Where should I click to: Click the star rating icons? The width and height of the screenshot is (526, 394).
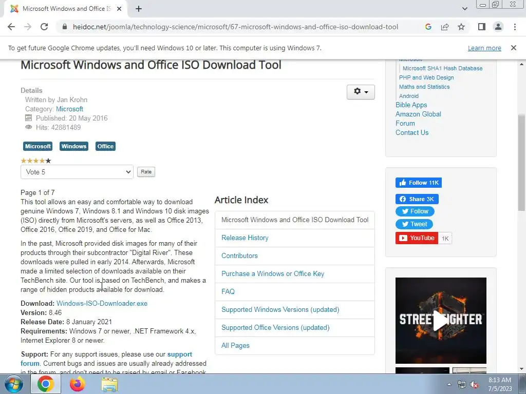36,161
